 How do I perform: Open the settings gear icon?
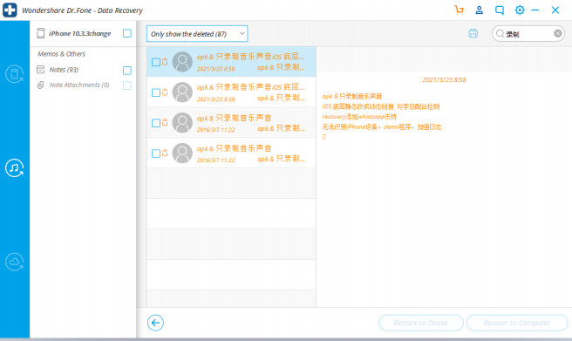click(x=520, y=10)
